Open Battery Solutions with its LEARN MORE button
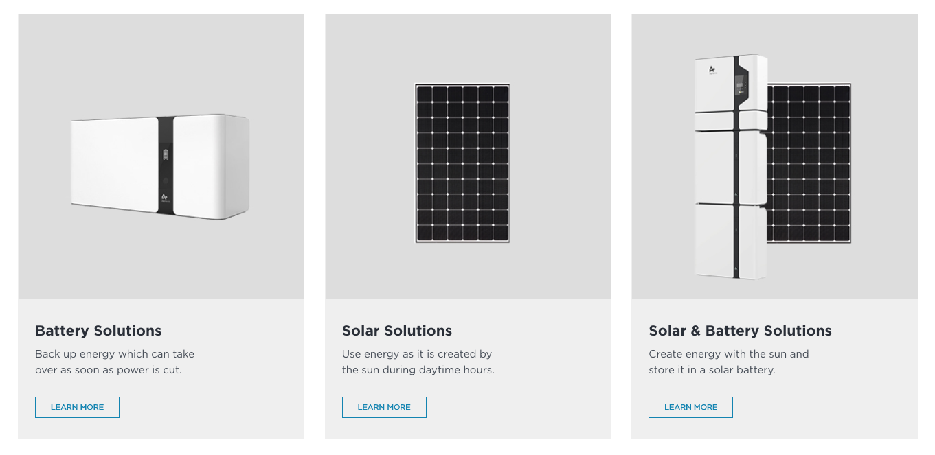 [x=77, y=407]
